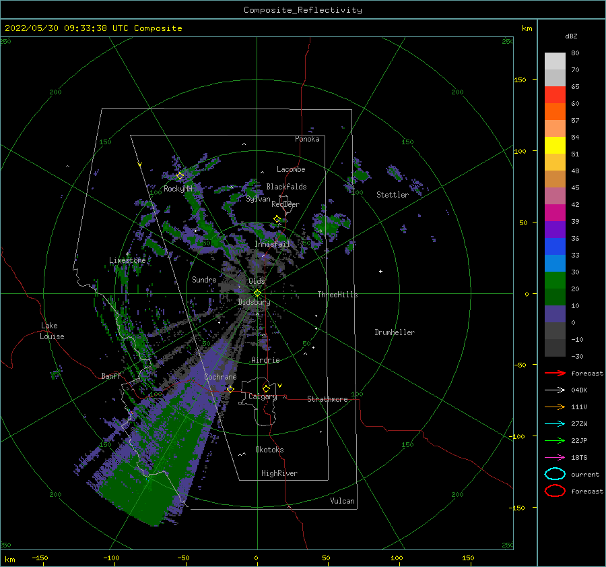Click the Composite_Reflectivity title
The image size is (606, 567).
pos(302,10)
